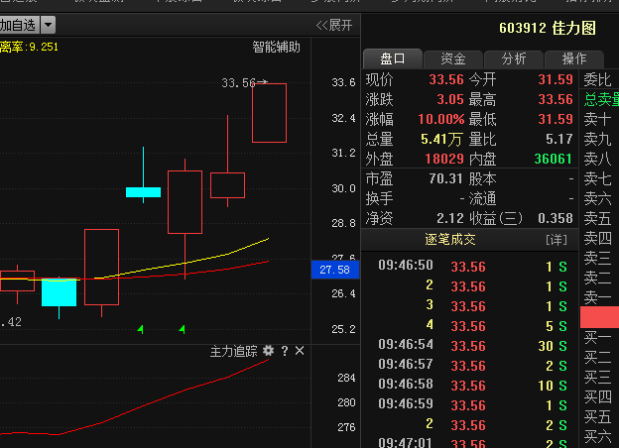
Task: Click the 委比 label
Action: (x=597, y=79)
